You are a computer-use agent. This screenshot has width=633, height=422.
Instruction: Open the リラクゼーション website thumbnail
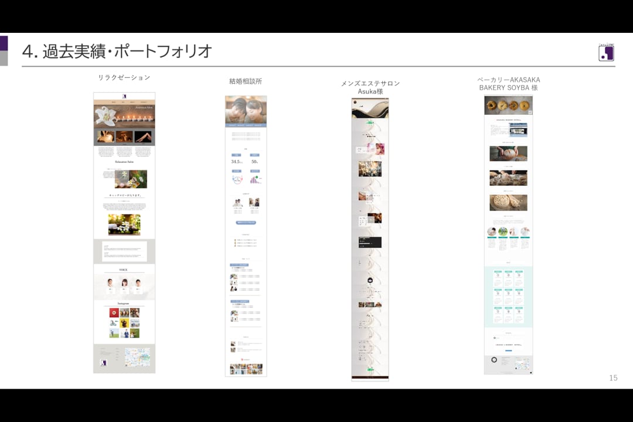(x=124, y=233)
